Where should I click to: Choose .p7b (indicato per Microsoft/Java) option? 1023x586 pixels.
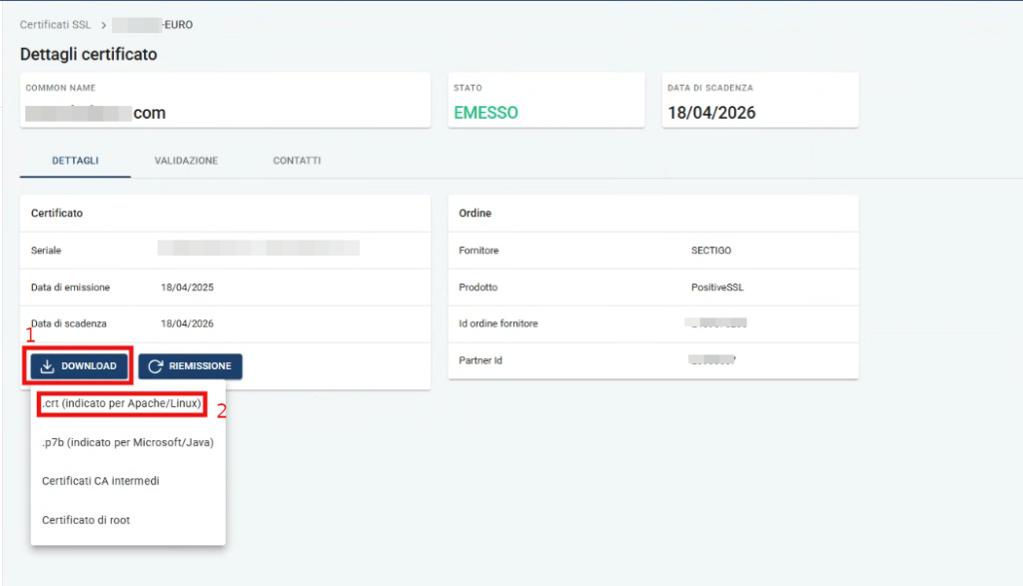click(128, 442)
